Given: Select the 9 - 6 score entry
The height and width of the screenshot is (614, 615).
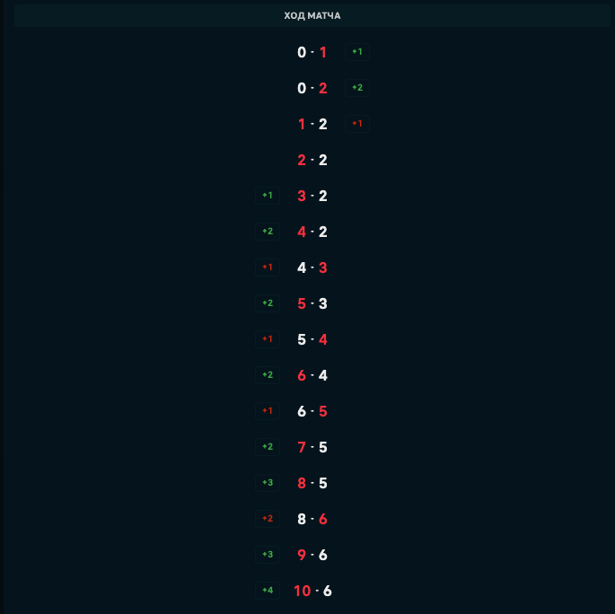Looking at the screenshot, I should tap(312, 555).
